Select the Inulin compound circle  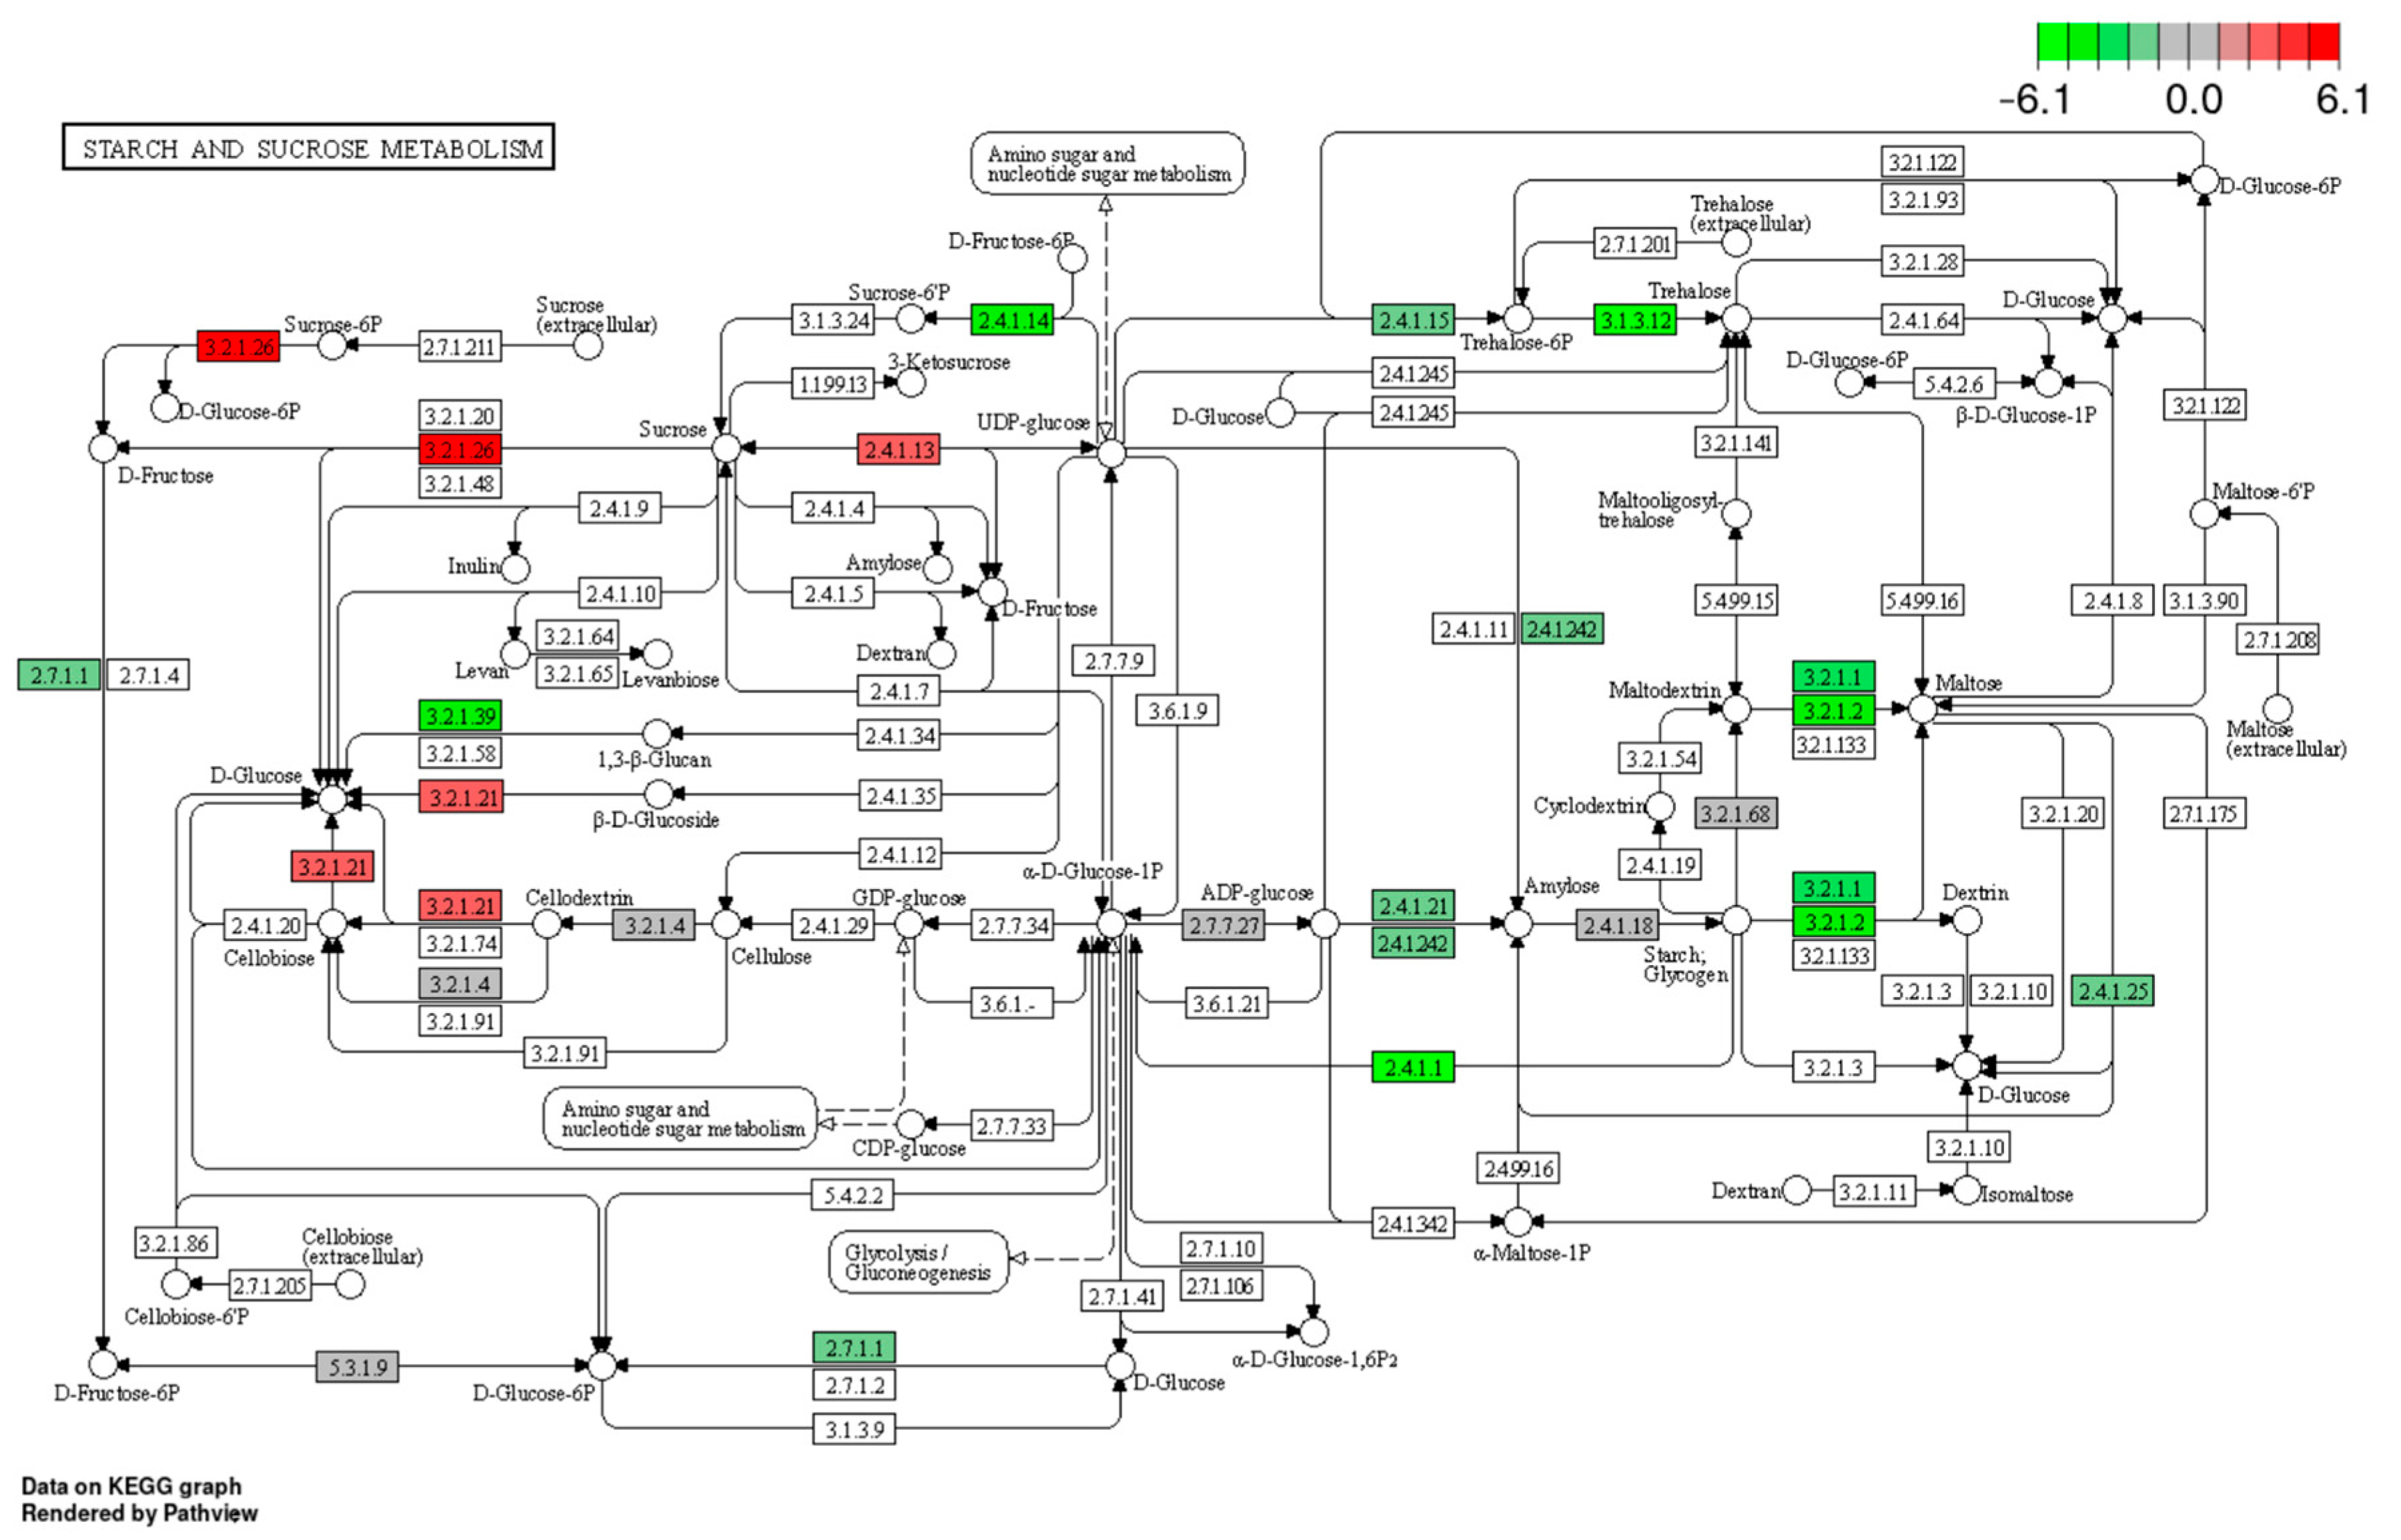tap(515, 569)
